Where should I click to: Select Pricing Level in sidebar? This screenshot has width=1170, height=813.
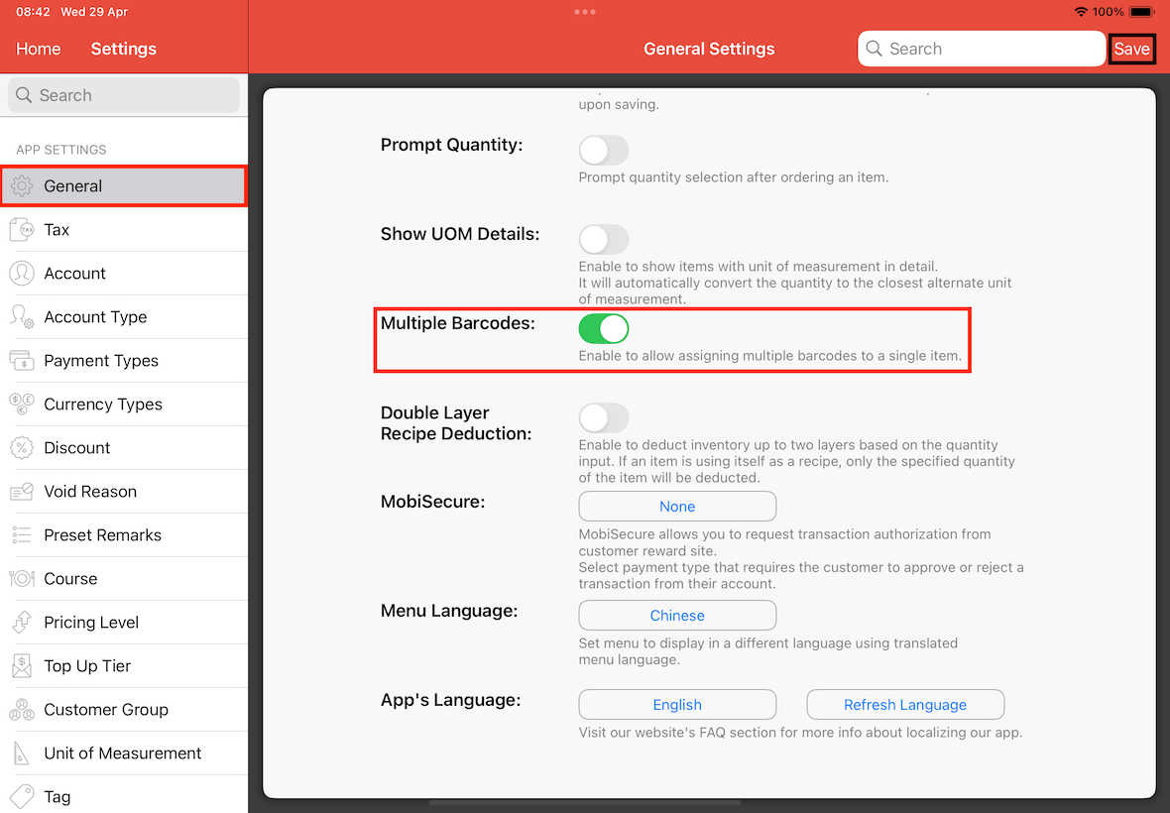tap(124, 622)
